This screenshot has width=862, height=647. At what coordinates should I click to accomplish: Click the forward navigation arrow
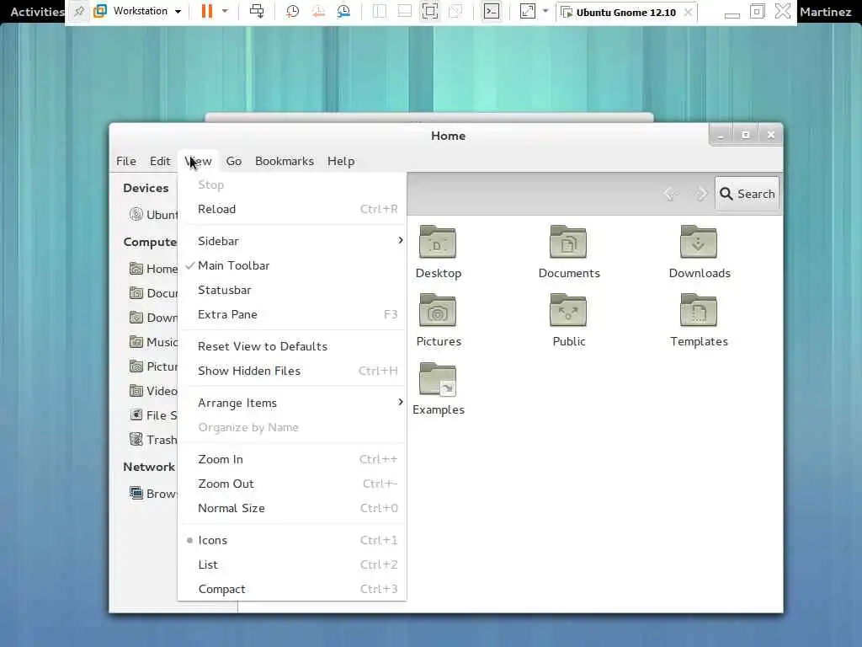point(700,194)
